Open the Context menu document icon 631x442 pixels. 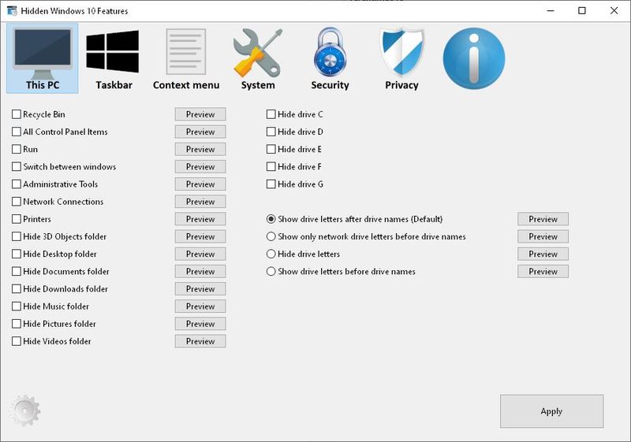186,58
